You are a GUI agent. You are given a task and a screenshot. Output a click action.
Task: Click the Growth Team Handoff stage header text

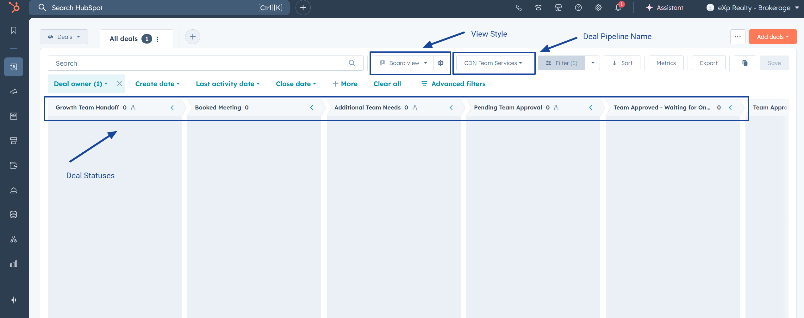[87, 108]
